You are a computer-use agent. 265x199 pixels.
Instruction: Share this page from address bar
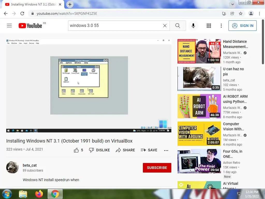(232, 13)
